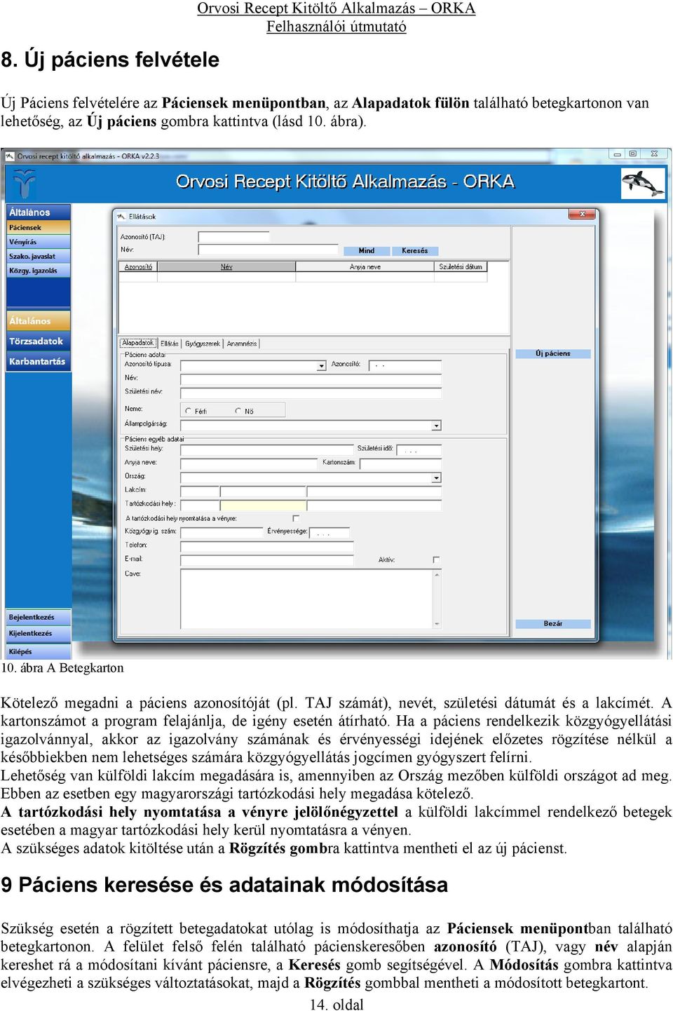Open Közgy. igazolás in the sidebar
This screenshot has width=673, height=1011.
click(x=39, y=271)
